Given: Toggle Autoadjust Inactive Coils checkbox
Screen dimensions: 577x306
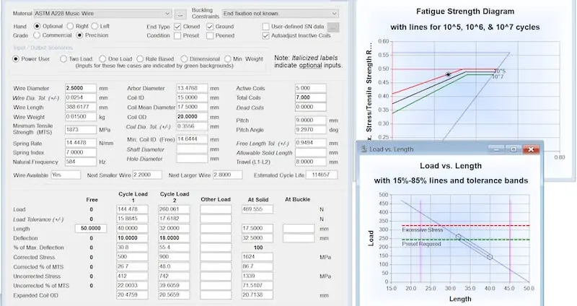Looking at the screenshot, I should coord(265,35).
